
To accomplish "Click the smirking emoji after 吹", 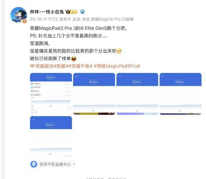I will tap(119, 51).
